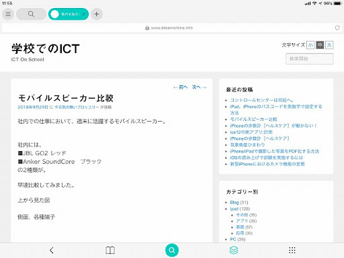Open the 学校でのICT site title
344x258 pixels.
(x=46, y=48)
